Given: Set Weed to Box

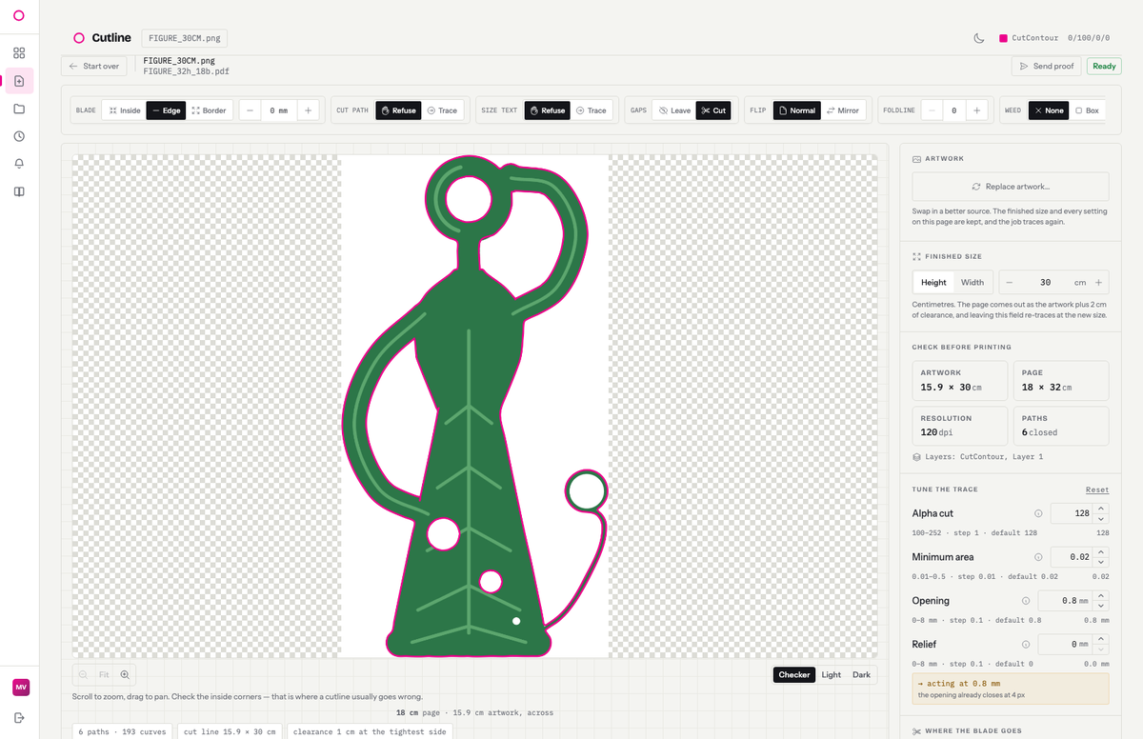Looking at the screenshot, I should click(x=1087, y=110).
